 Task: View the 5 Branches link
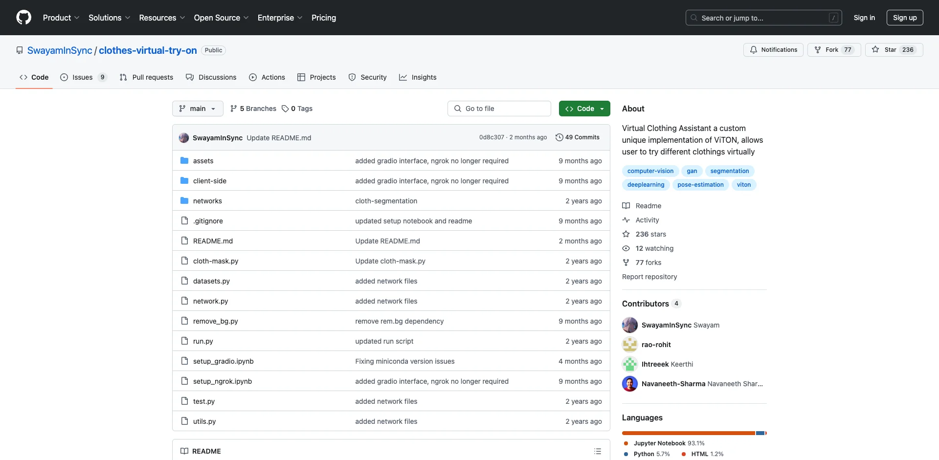tap(253, 109)
